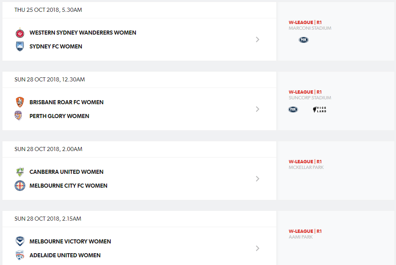Click the Canberra United green crest

[20, 172]
